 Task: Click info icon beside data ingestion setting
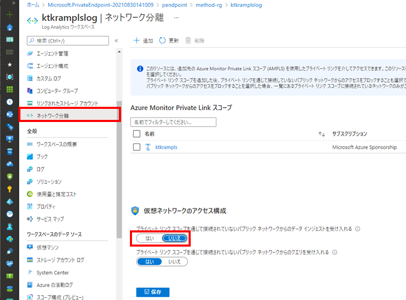point(358,229)
